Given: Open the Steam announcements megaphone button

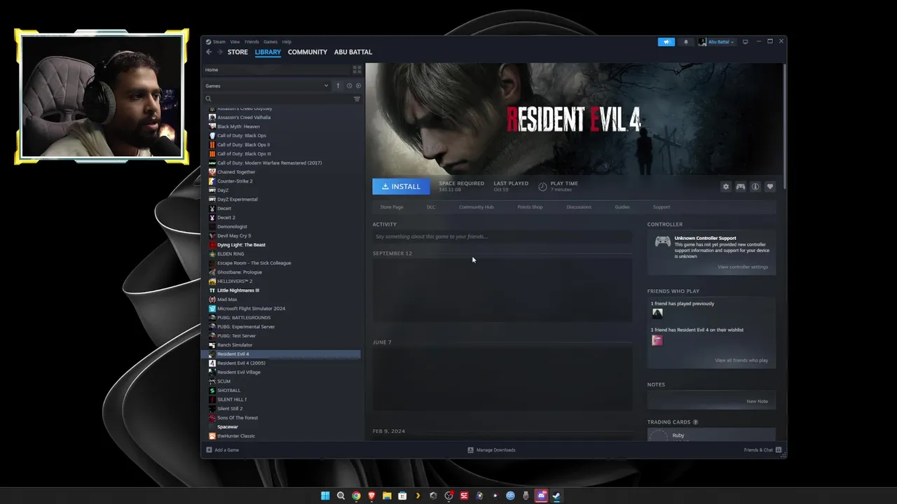Looking at the screenshot, I should click(666, 42).
